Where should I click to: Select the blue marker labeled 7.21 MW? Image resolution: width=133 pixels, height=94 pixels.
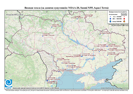tap(57, 61)
